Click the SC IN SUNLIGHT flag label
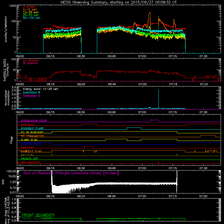Viewport: 224px width, 224px height. 32,132
